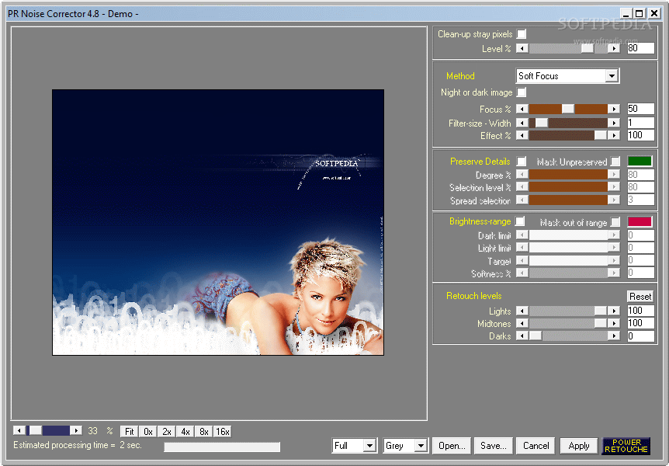Reset the Retouch levels
Image resolution: width=669 pixels, height=466 pixels.
coord(640,296)
